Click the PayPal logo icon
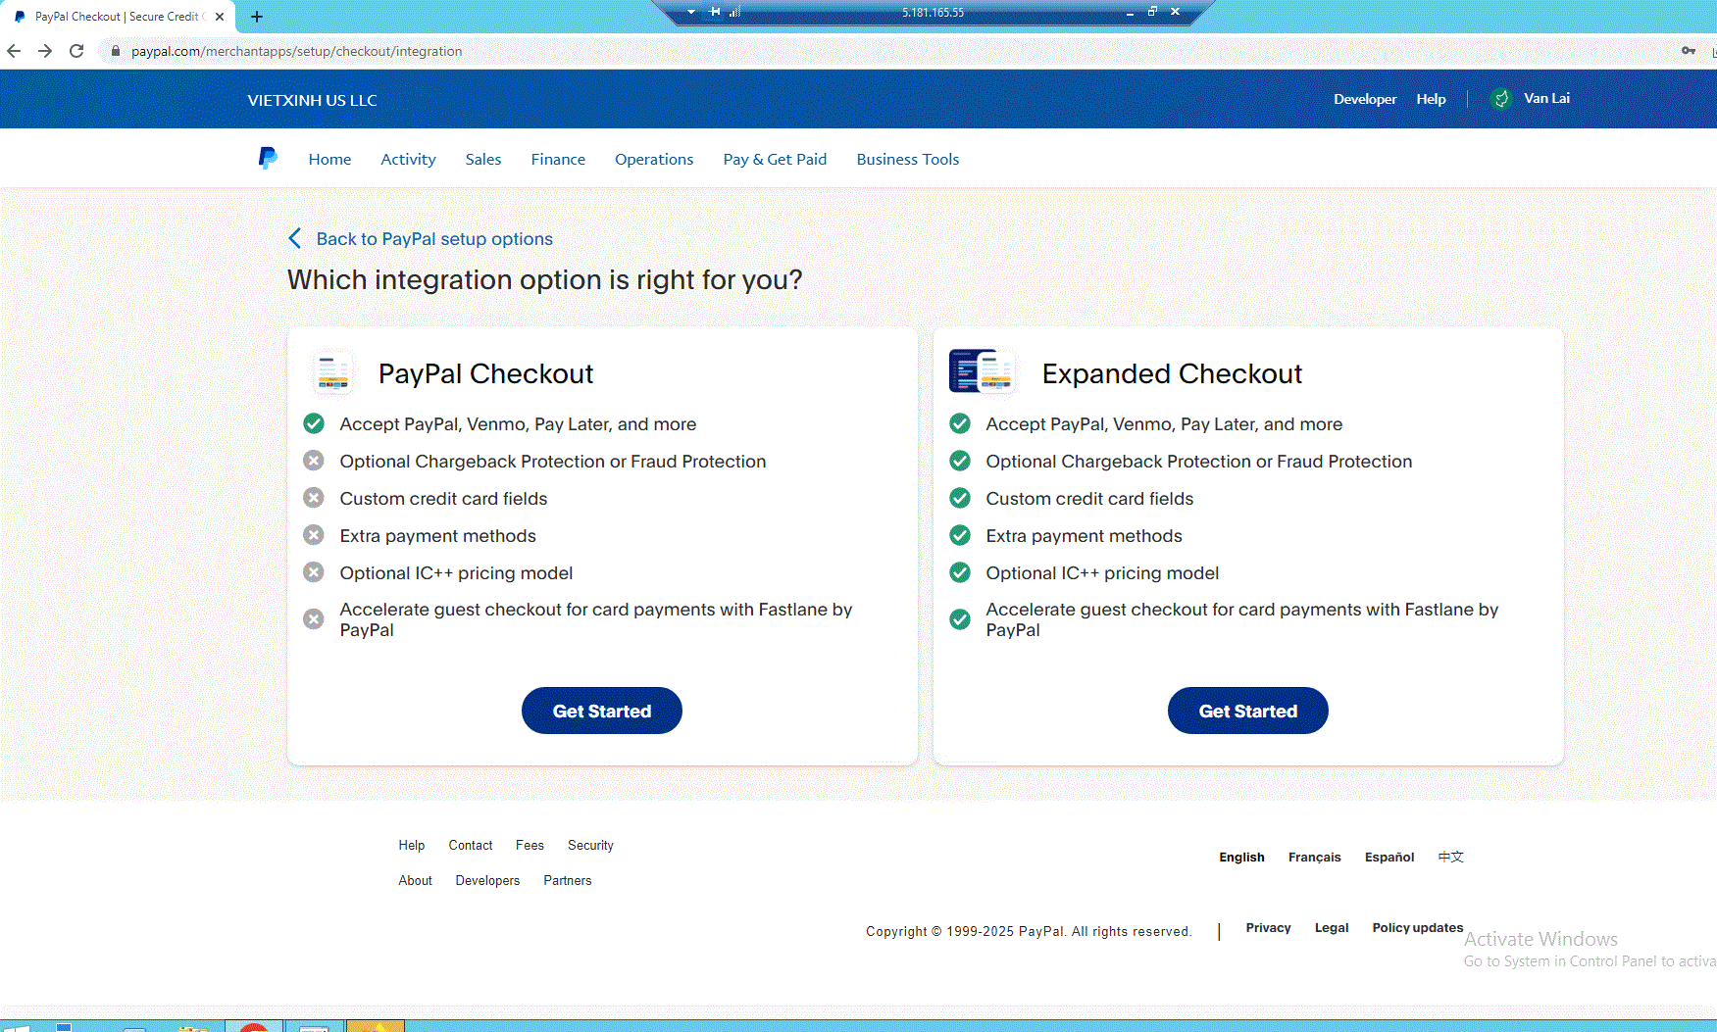This screenshot has height=1032, width=1717. (x=268, y=158)
